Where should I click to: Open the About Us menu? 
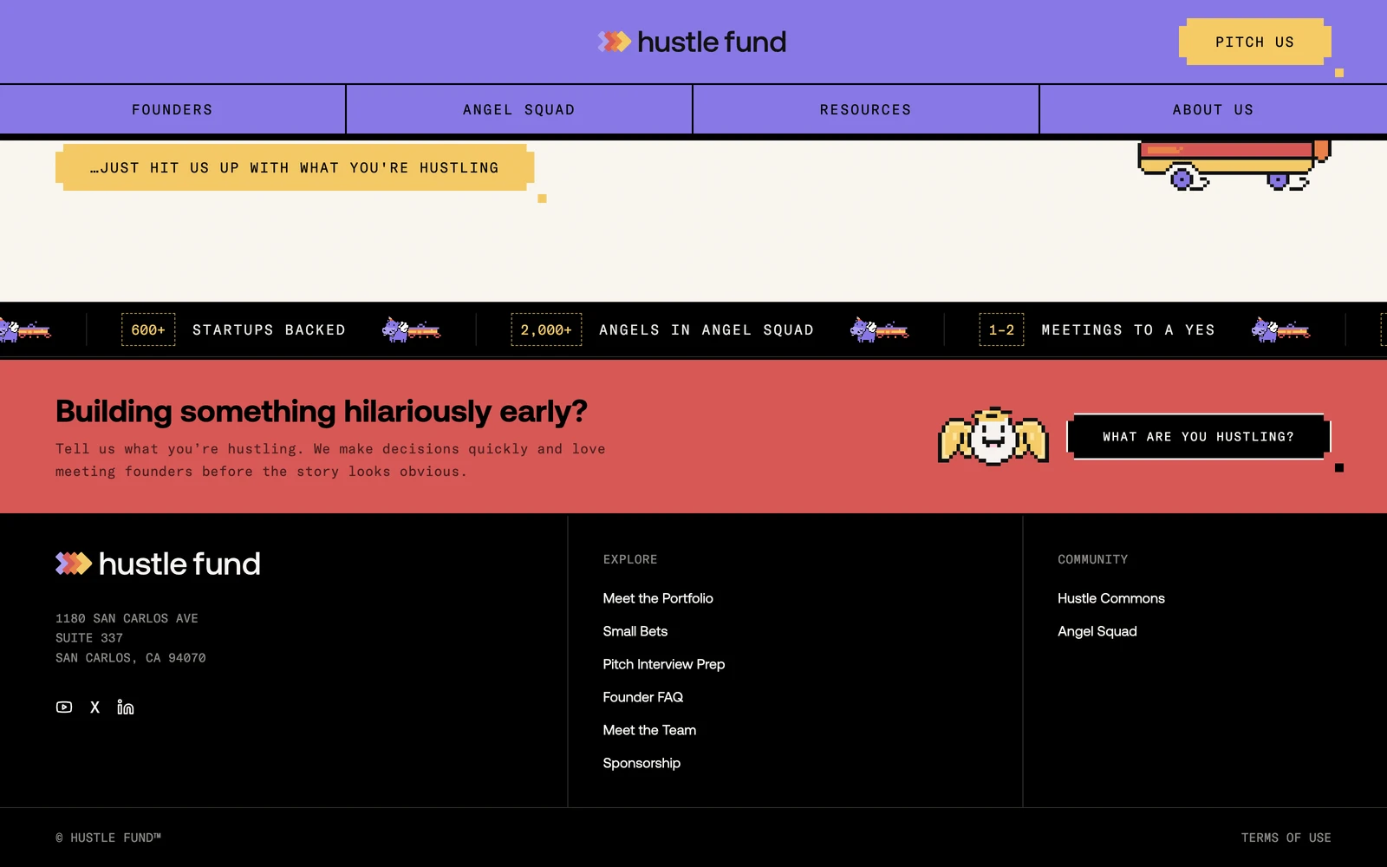(x=1214, y=110)
